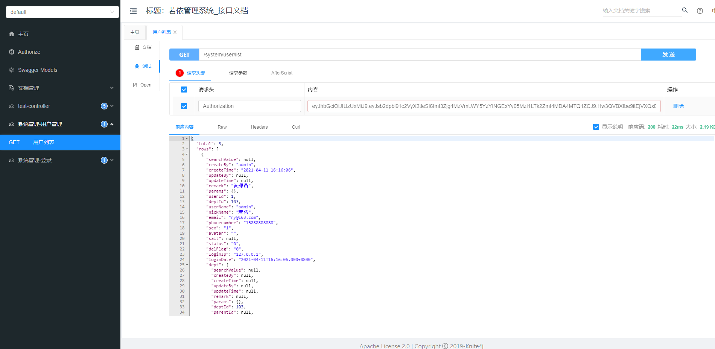
Task: Disable the 显示说明 option
Action: (x=596, y=127)
